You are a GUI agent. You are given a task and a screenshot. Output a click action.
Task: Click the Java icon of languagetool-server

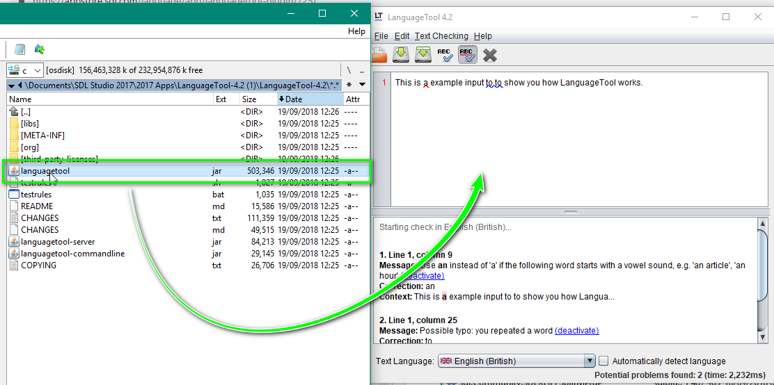(14, 242)
